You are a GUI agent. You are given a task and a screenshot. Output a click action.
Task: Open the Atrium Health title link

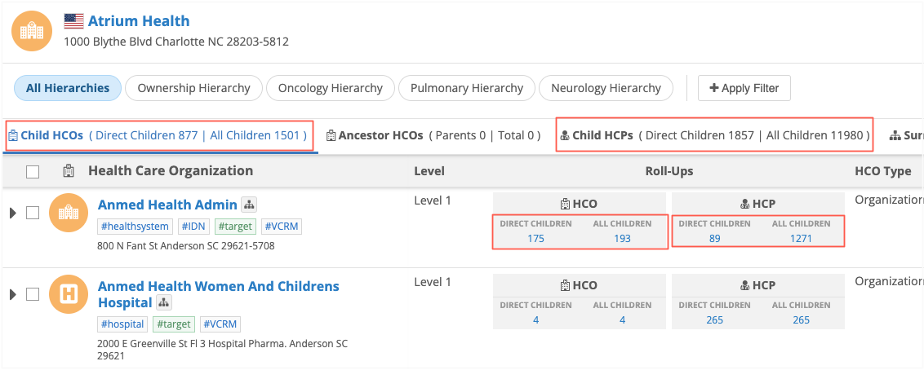pyautogui.click(x=139, y=21)
